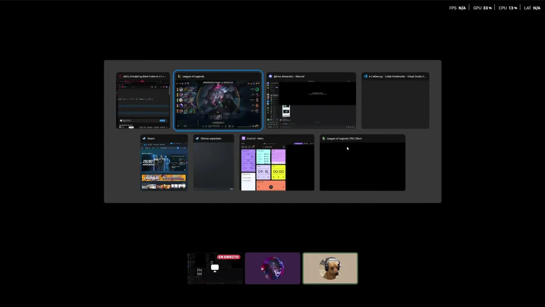Click the LAT N/A overlay stat

click(532, 8)
